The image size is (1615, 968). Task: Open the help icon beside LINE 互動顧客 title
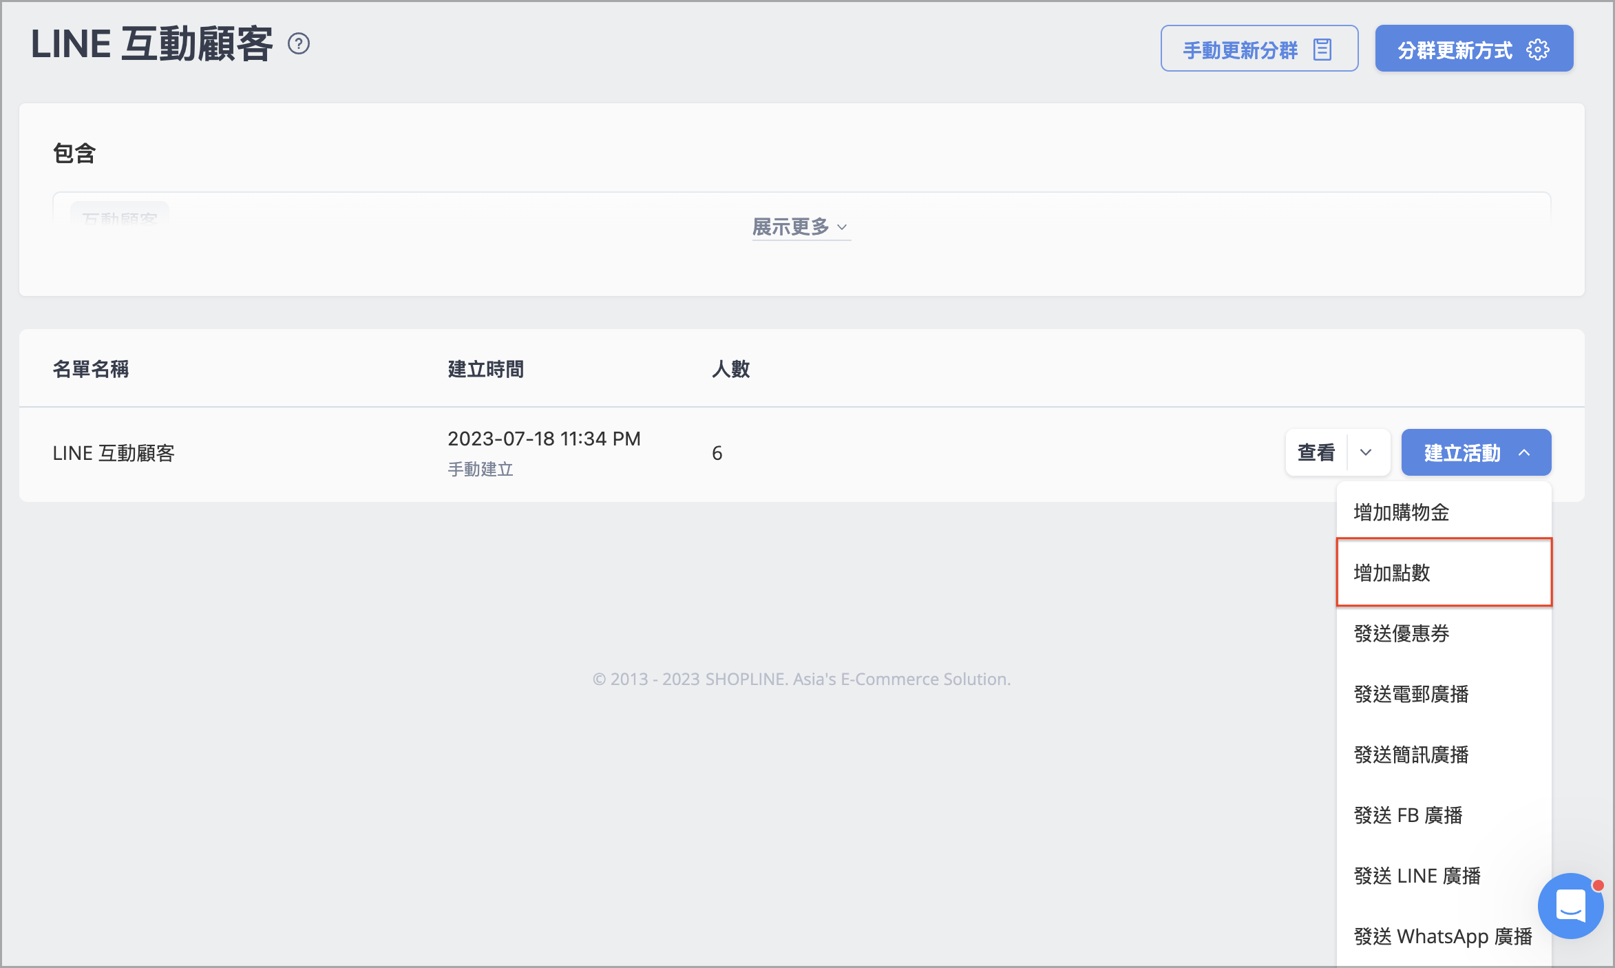click(x=299, y=44)
